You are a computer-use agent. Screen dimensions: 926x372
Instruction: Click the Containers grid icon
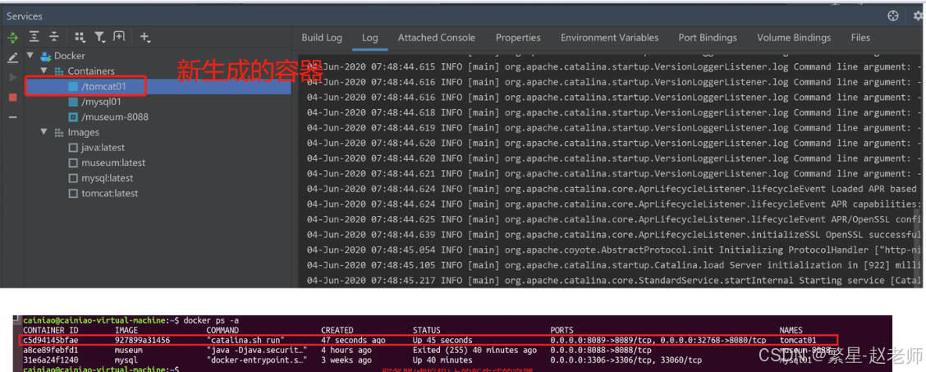pyautogui.click(x=59, y=71)
